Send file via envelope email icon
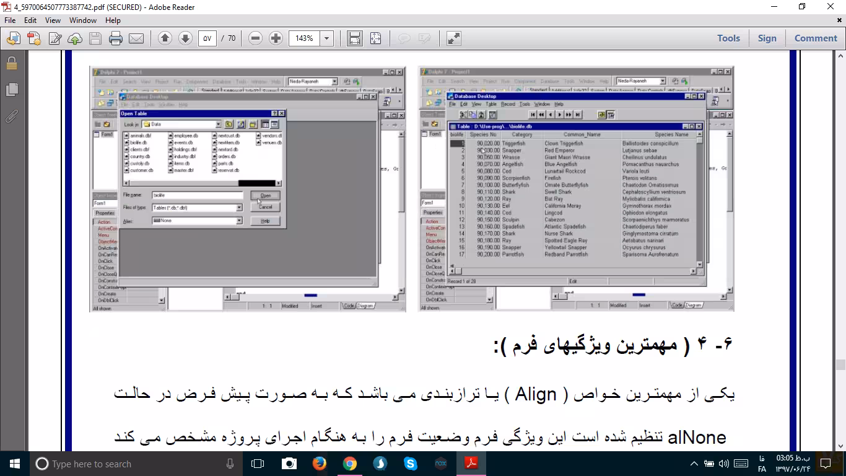The image size is (846, 476). pyautogui.click(x=136, y=38)
